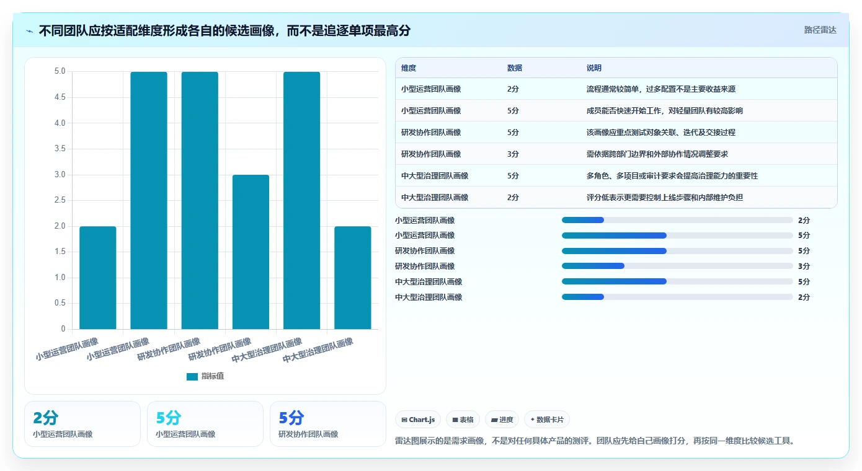Image resolution: width=862 pixels, height=471 pixels.
Task: Select the table row 需依据跨部门边界
Action: [x=616, y=154]
